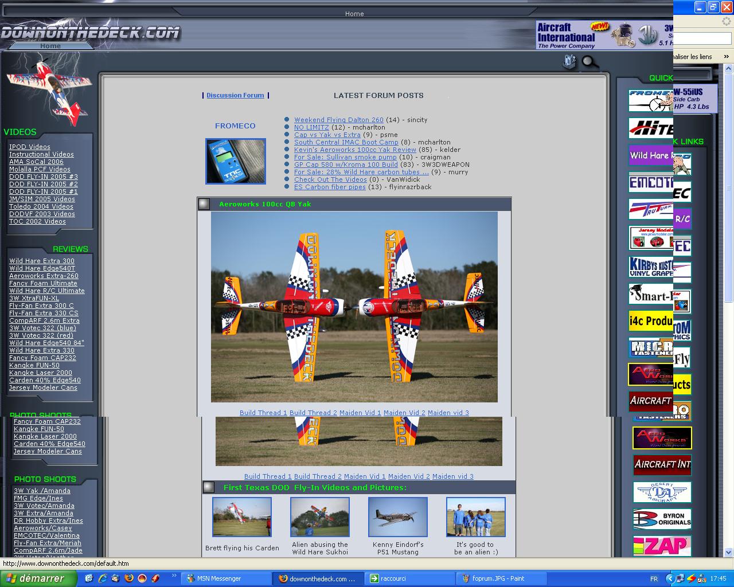
Task: Show hidden system tray icons
Action: click(670, 578)
